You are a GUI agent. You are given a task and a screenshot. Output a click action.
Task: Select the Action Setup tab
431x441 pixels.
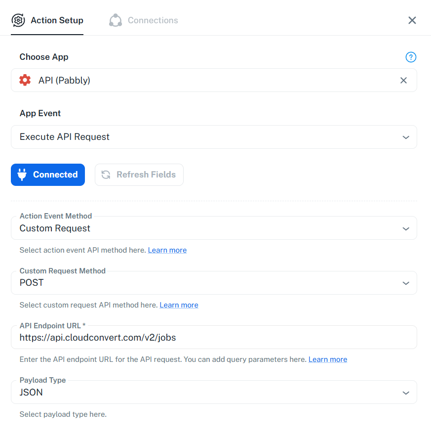point(57,20)
